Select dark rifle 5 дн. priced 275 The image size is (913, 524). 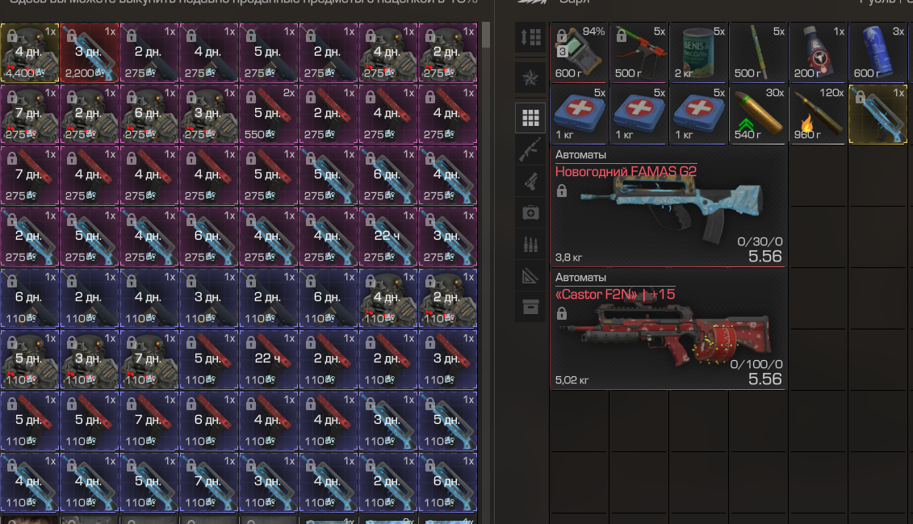click(x=269, y=52)
